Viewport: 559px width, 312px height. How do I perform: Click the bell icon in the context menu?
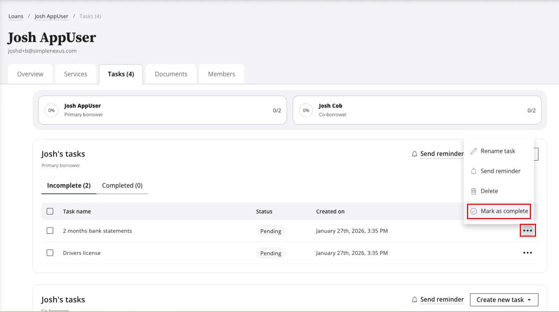pyautogui.click(x=473, y=171)
